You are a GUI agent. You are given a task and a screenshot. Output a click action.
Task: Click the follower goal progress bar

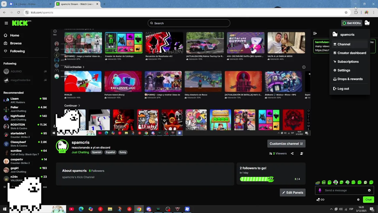(x=257, y=179)
